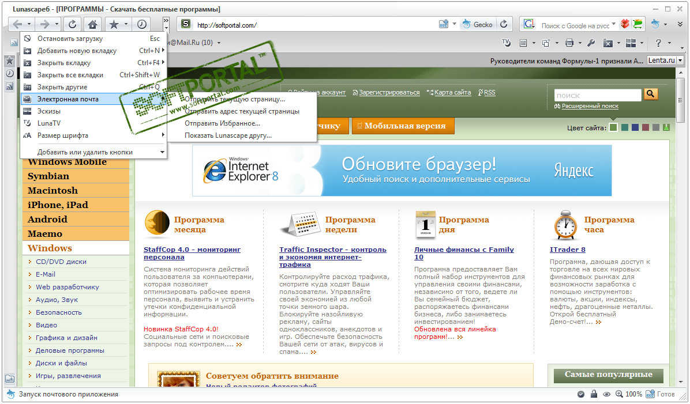Viewport: 690px width, 404px height.
Task: Expand 'Добавить или удалить кнопки' arrow
Action: 162,152
